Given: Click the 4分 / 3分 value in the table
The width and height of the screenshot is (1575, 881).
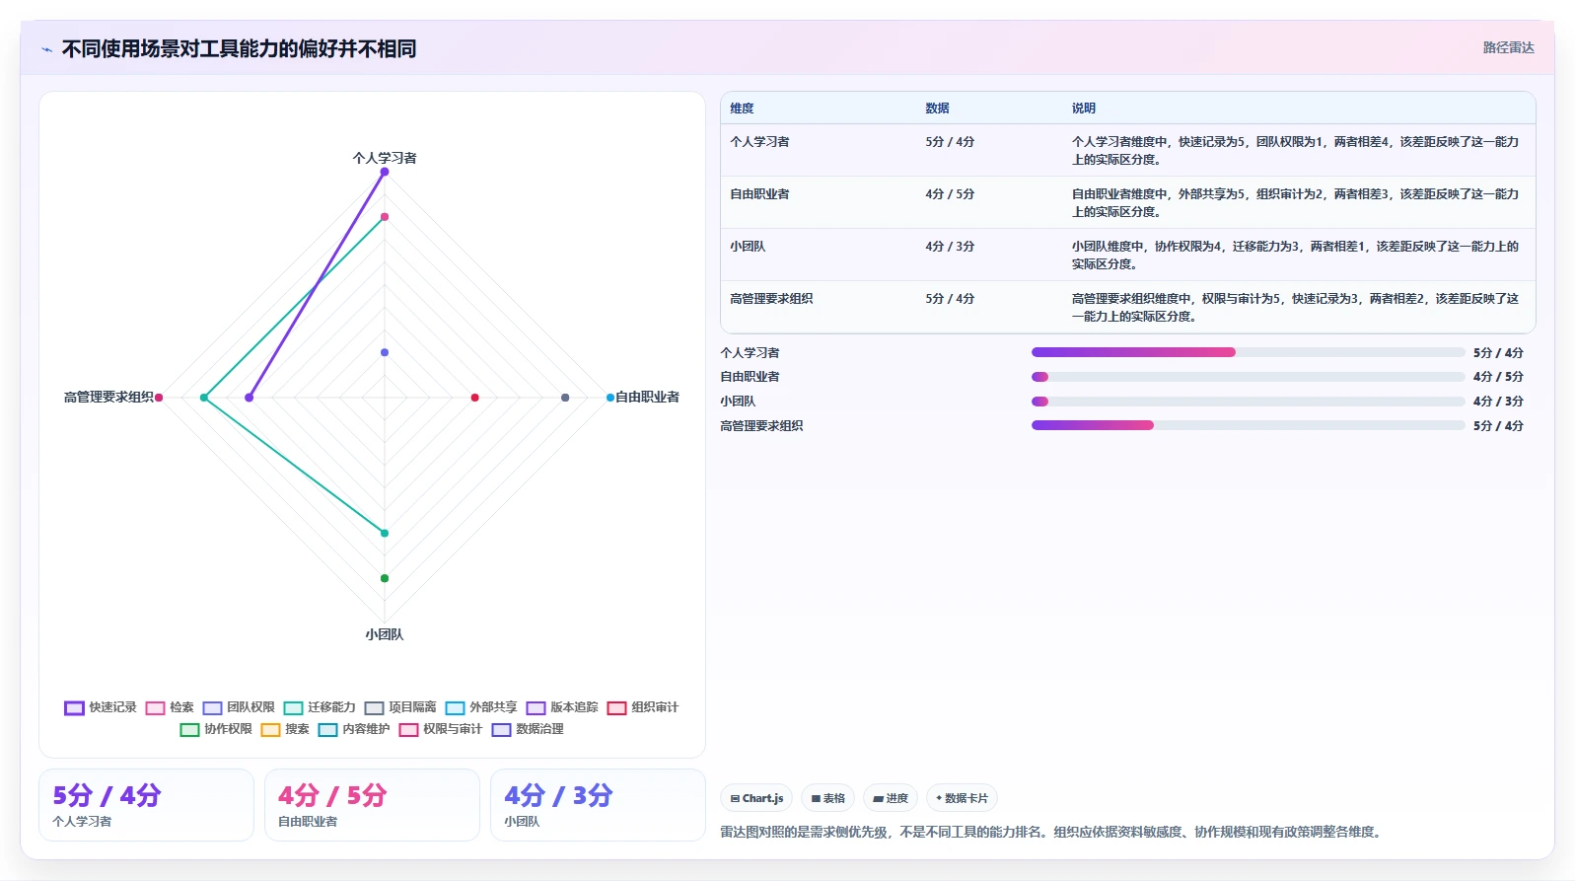Looking at the screenshot, I should coord(950,247).
